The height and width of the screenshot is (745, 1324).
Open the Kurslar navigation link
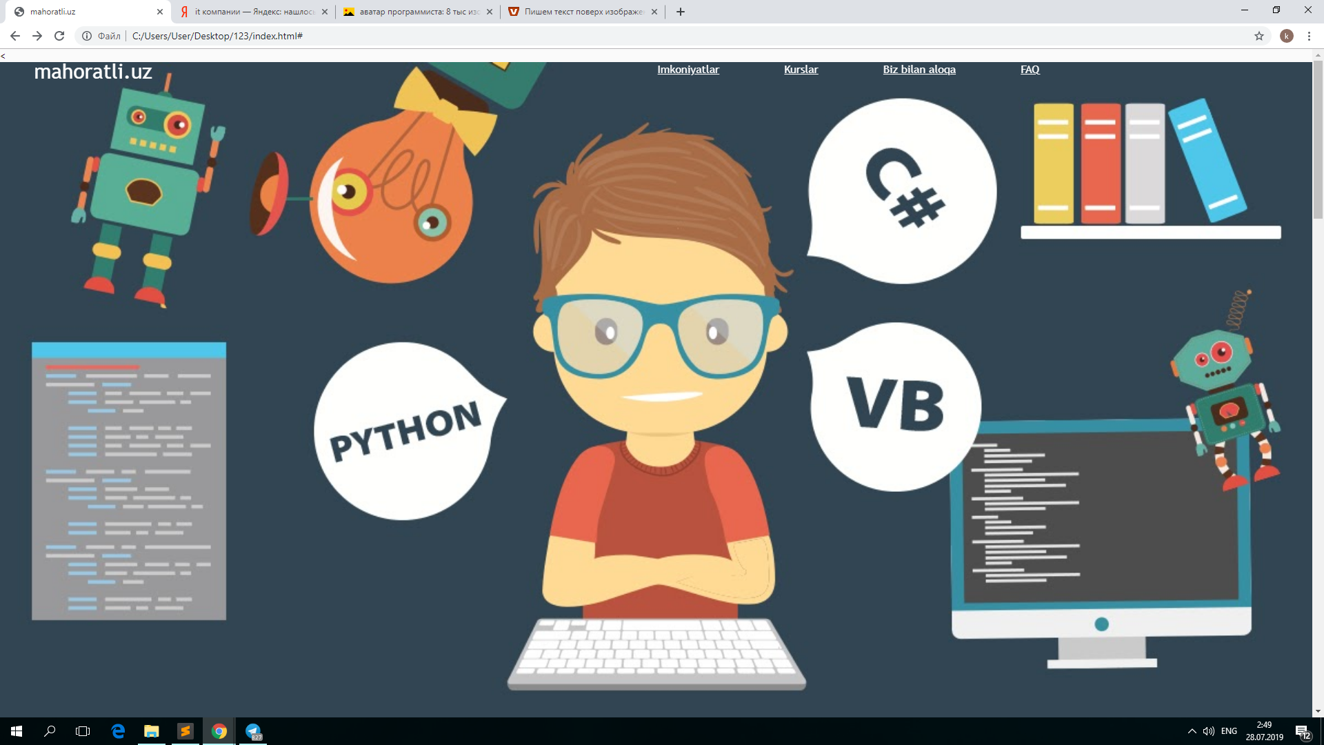[x=801, y=70]
